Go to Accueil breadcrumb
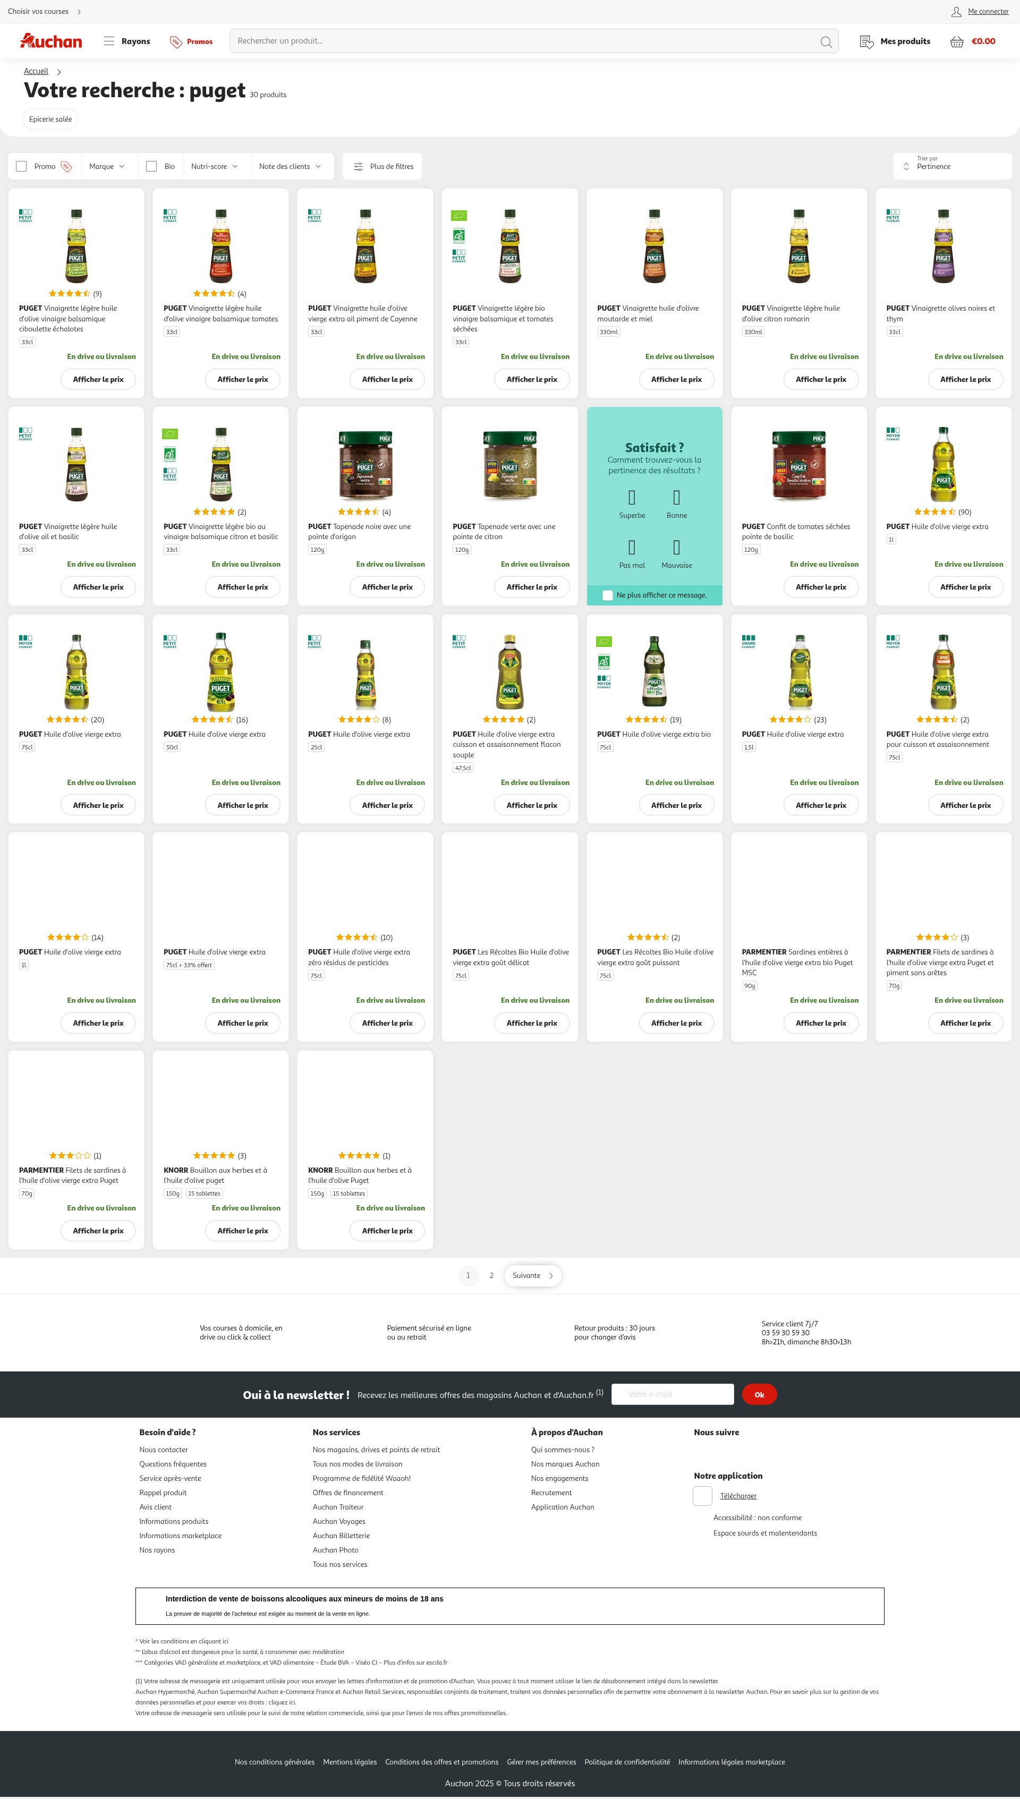Viewport: 1020px width, 1799px height. click(36, 71)
